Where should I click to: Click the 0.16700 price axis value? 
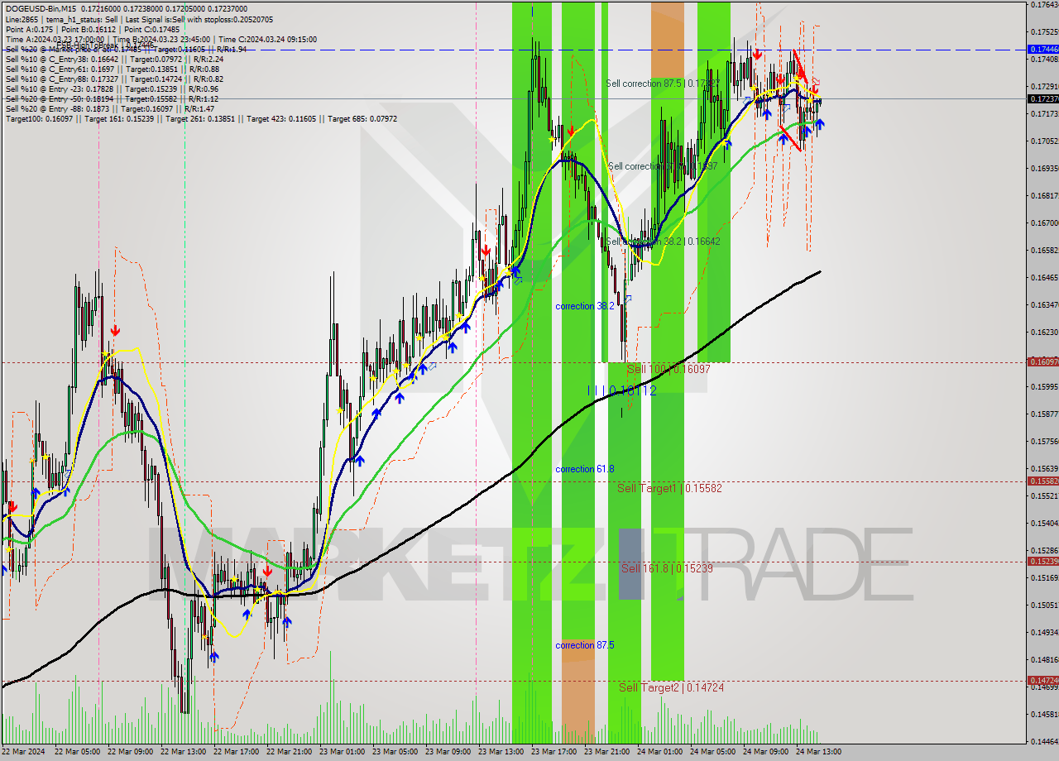pos(1044,223)
